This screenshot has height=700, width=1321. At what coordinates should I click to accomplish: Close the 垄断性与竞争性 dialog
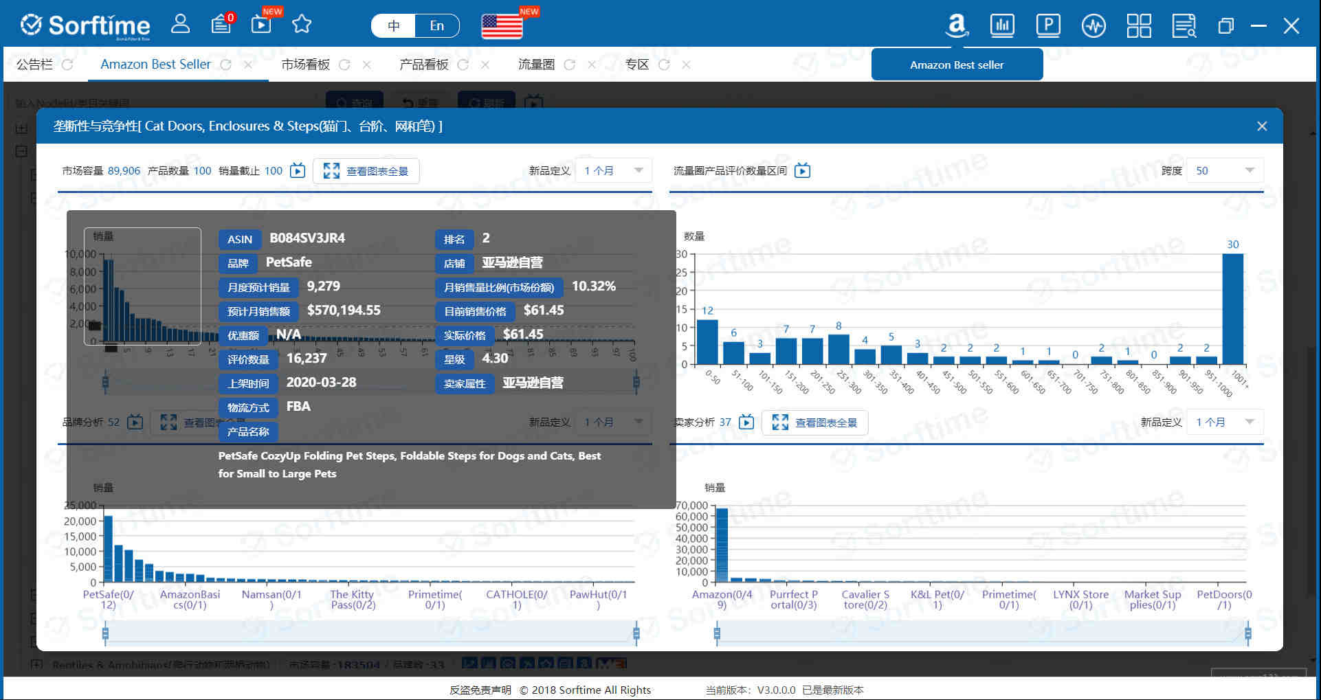1262,126
